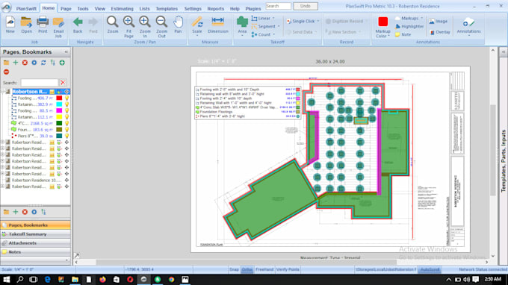This screenshot has height=285, width=508.
Task: Open the Reports ribbon tab
Action: 215,9
